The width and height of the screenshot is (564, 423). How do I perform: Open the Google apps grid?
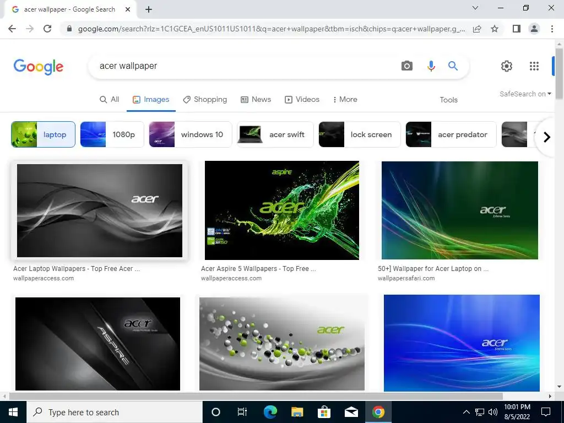[x=534, y=66]
